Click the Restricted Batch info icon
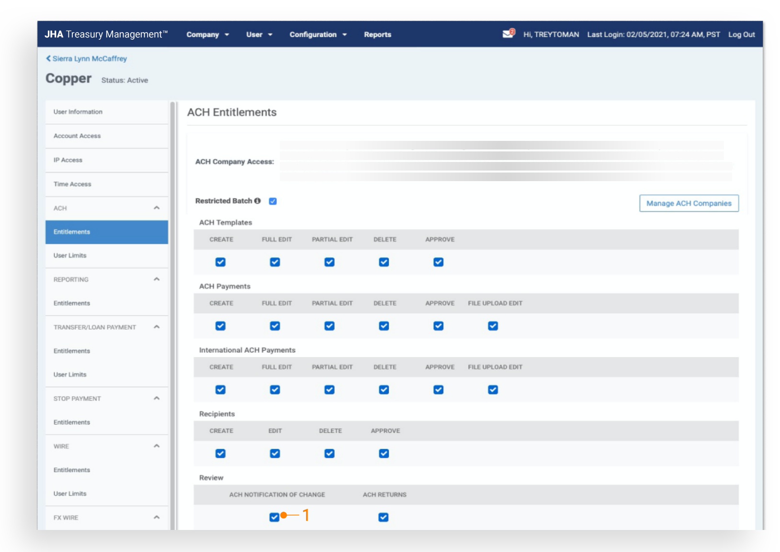 258,201
